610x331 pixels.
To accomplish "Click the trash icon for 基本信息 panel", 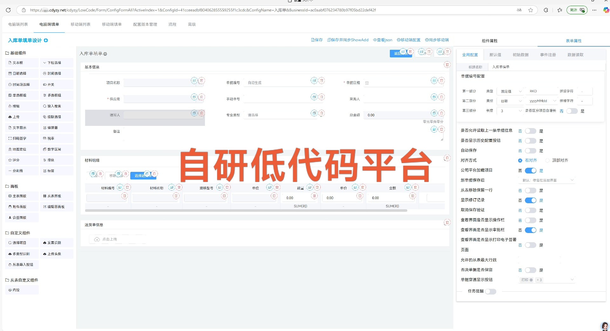I will click(x=447, y=65).
